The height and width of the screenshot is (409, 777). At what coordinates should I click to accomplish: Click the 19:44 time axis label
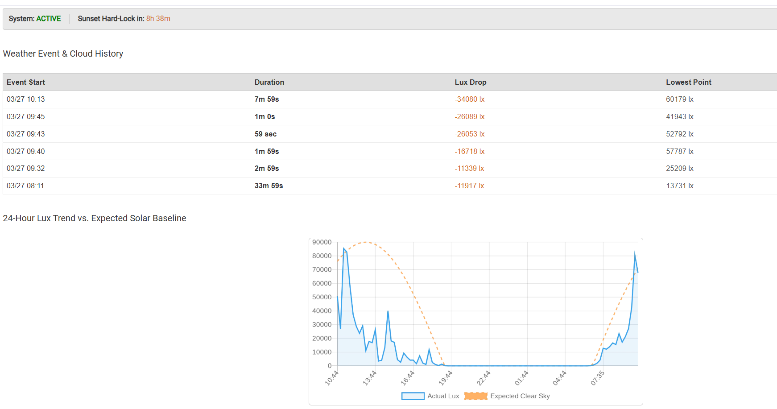(x=446, y=378)
